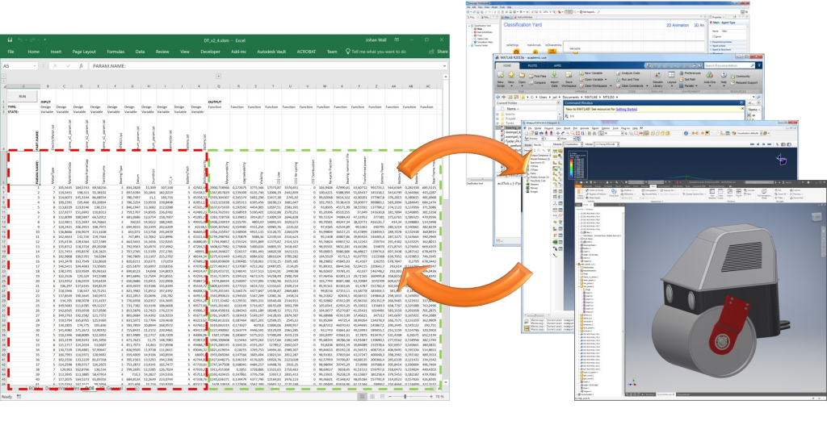Viewport: 827px width, 421px height.
Task: Open the Home ribbon tab in Excel
Action: point(33,52)
